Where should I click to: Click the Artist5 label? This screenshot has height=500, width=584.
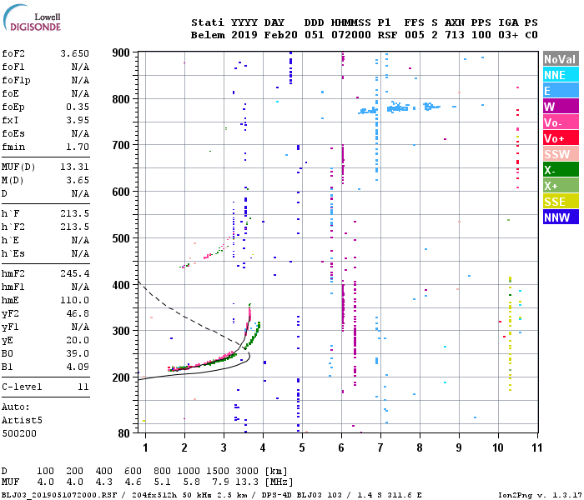tap(22, 420)
